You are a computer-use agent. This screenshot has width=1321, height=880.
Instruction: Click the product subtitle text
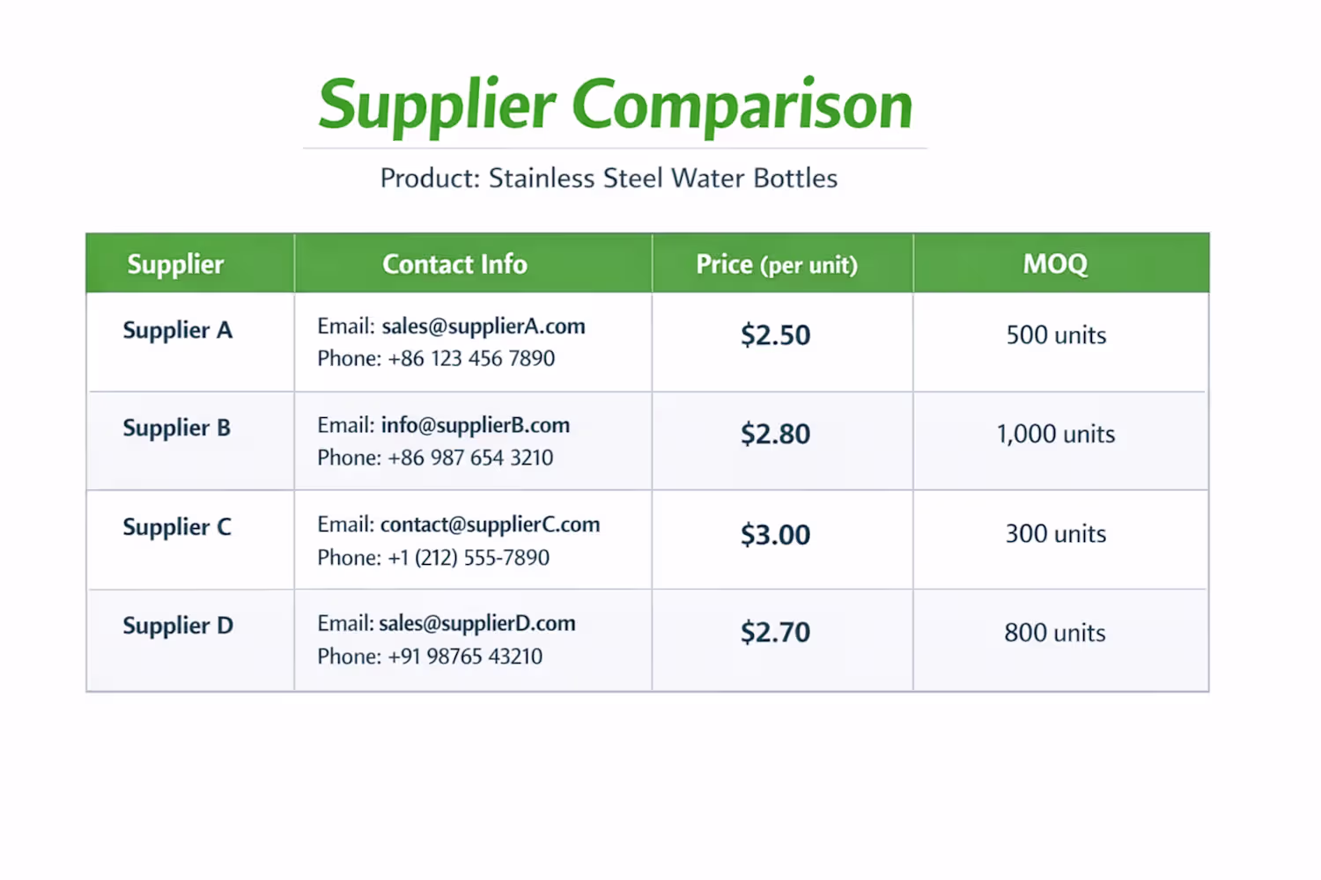609,179
